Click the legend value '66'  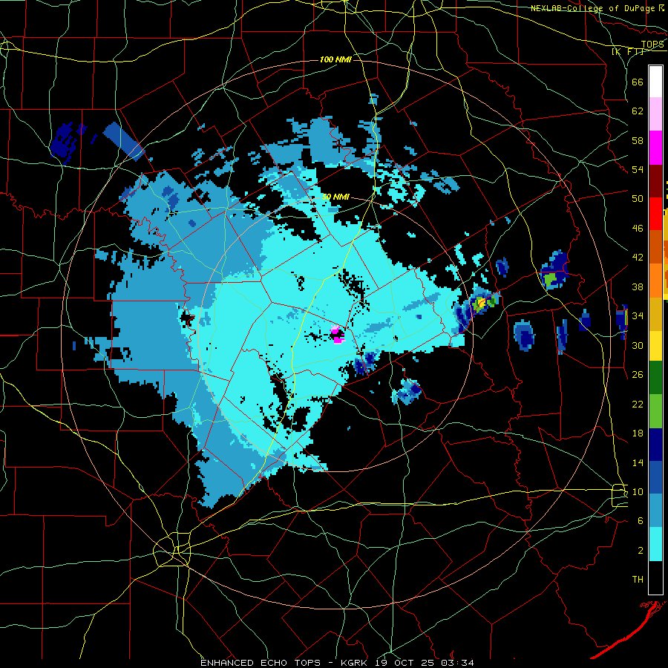638,82
